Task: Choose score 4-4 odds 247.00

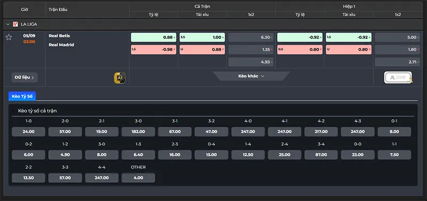Action: click(x=102, y=178)
